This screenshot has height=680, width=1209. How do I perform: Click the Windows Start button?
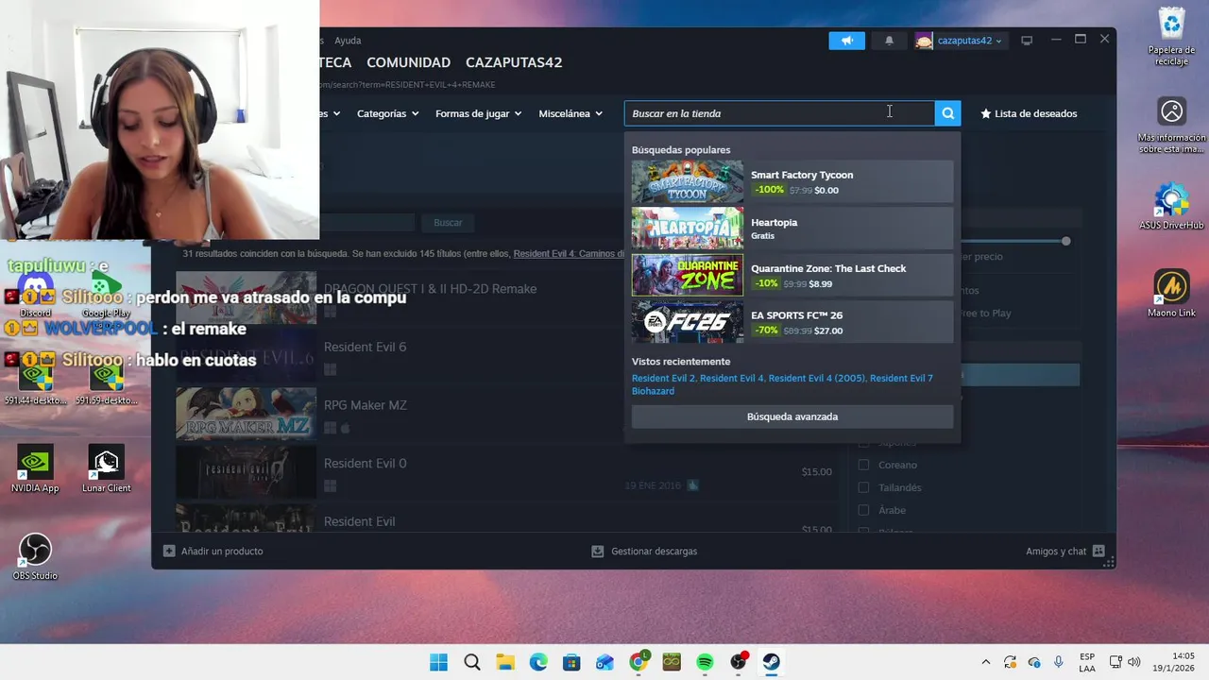(438, 662)
